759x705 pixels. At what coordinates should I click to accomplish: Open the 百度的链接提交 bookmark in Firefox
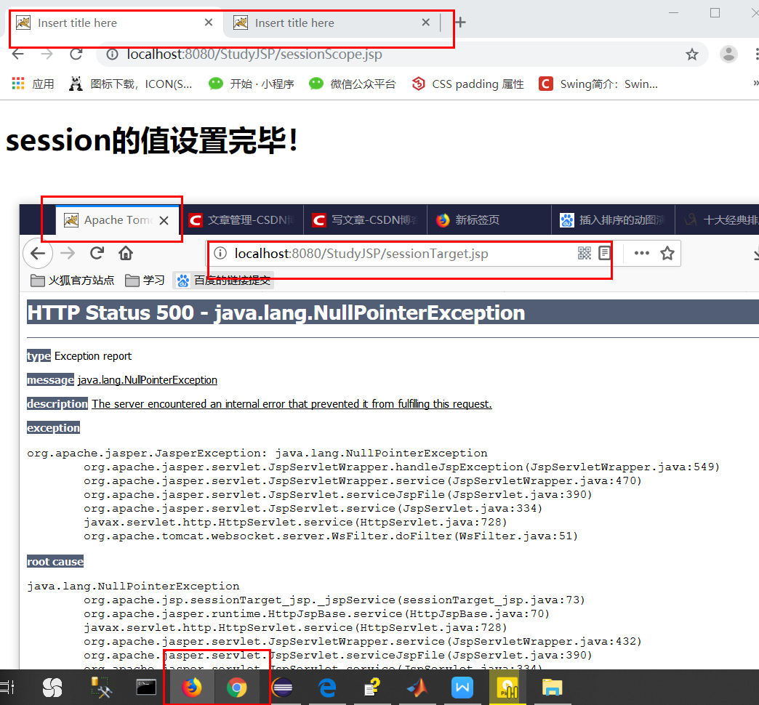click(223, 280)
